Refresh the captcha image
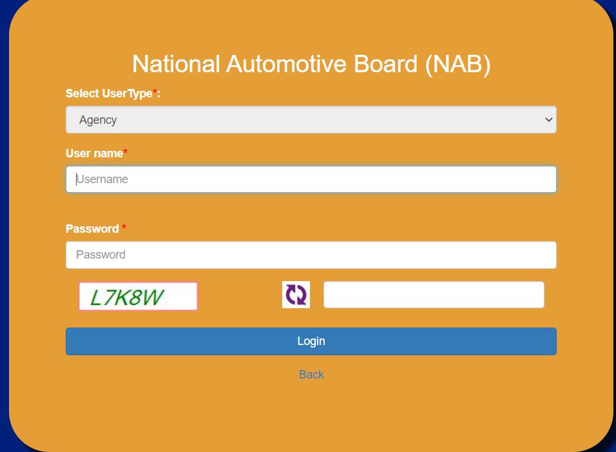The width and height of the screenshot is (616, 452). [x=296, y=295]
